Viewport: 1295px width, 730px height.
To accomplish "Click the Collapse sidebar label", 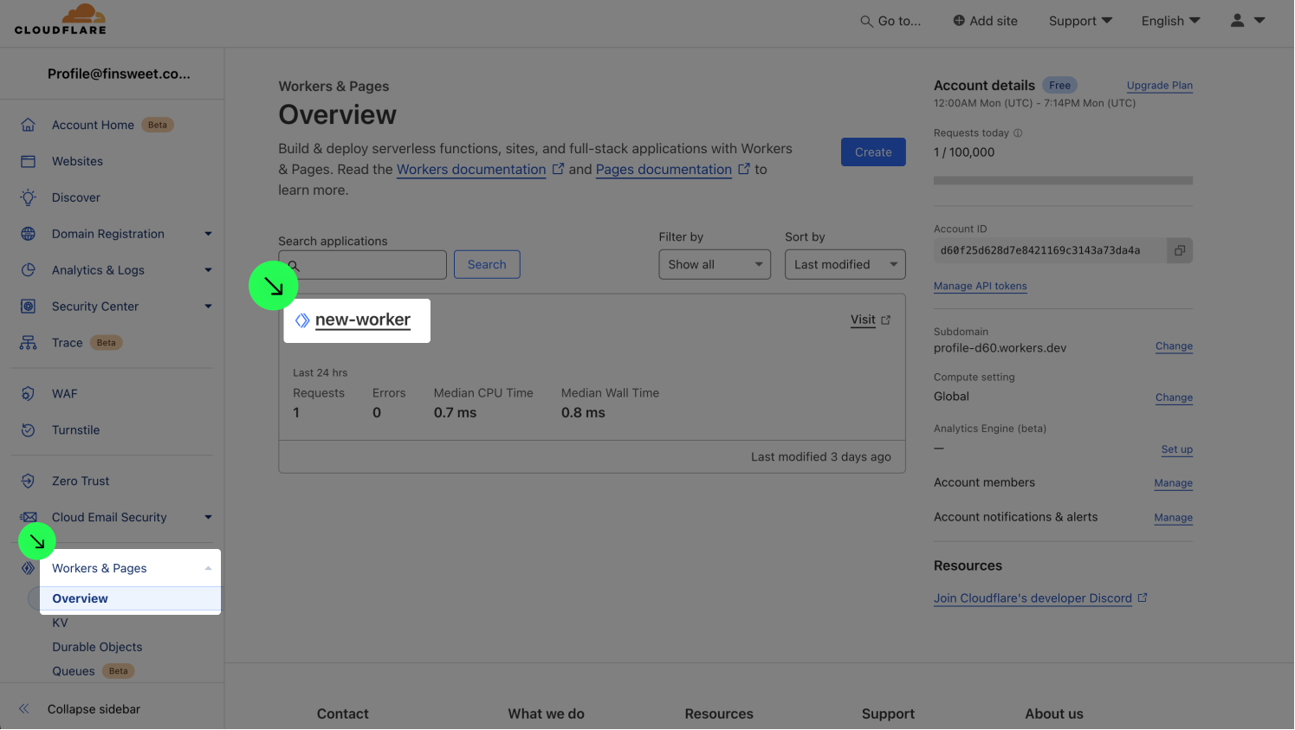I will (x=94, y=709).
